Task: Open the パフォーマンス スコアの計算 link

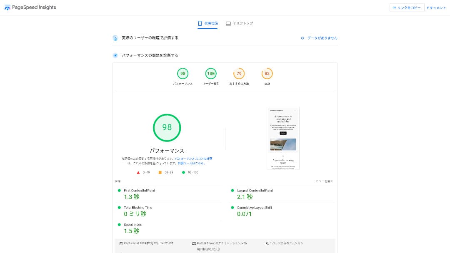Action: (193, 159)
